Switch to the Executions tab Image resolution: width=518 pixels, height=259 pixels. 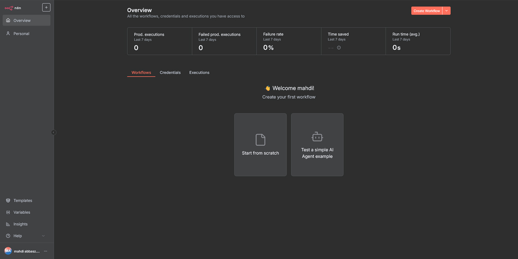click(x=199, y=73)
